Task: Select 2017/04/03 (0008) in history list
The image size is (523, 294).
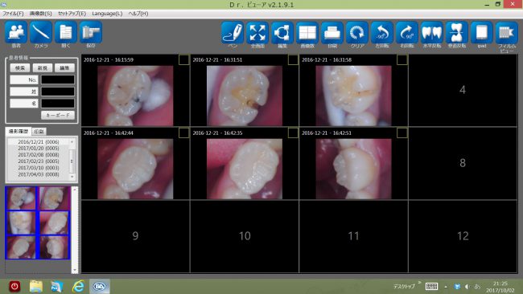Action: [39, 174]
